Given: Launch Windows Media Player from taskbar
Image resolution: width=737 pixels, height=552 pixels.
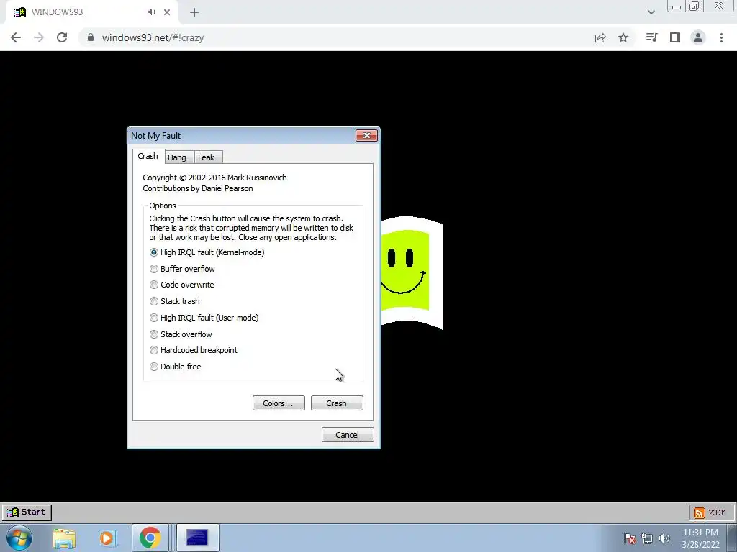Looking at the screenshot, I should (x=107, y=538).
